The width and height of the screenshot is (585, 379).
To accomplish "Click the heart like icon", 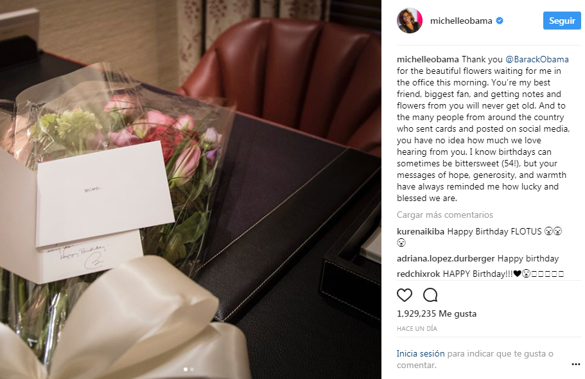I will pos(405,295).
